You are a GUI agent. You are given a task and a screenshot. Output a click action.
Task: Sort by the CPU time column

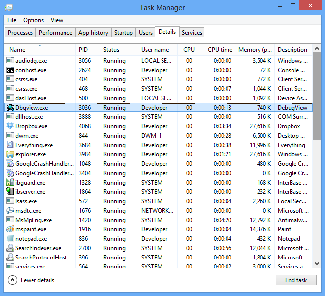[220, 50]
